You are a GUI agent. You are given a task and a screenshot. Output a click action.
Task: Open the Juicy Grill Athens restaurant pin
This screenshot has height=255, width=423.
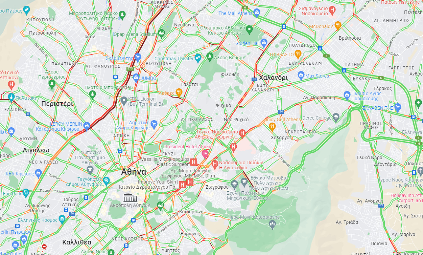(x=272, y=127)
